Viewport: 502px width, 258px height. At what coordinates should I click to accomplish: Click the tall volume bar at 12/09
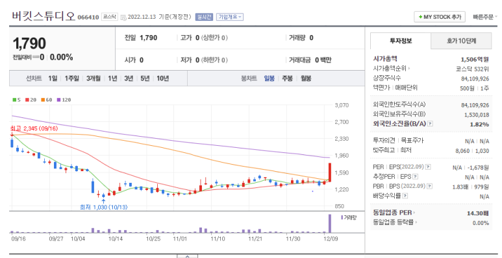pos(330,224)
